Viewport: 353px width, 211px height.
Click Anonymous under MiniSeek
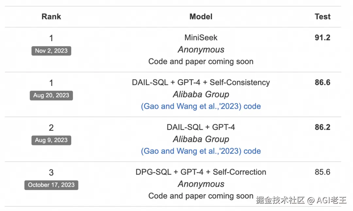coord(201,50)
